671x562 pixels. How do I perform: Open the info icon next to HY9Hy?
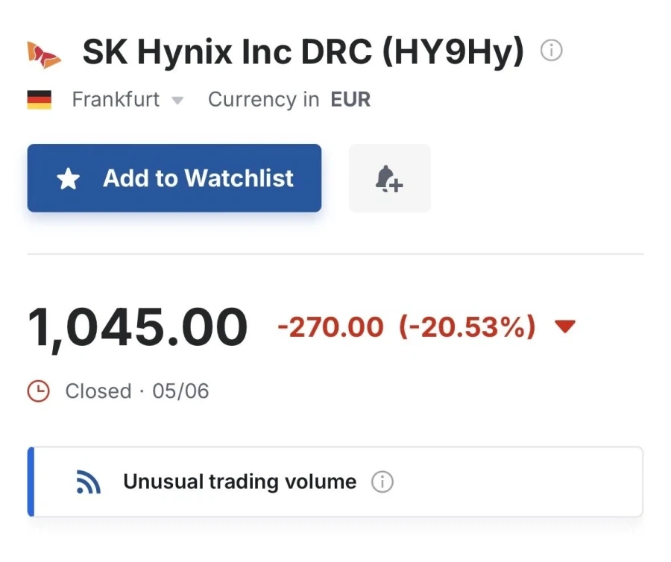point(551,51)
